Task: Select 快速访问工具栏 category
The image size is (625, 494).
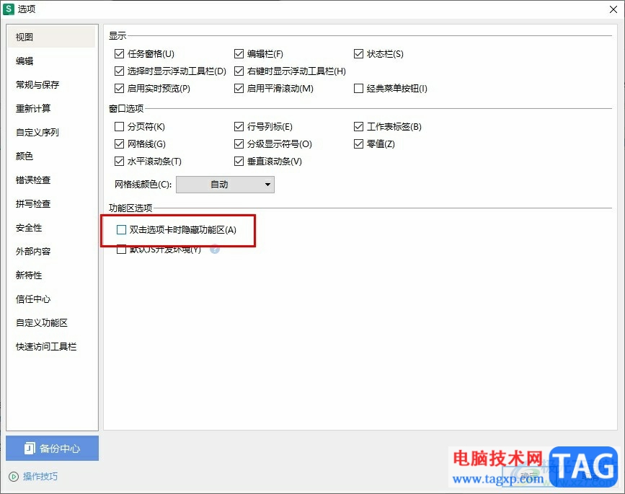Action: click(x=51, y=346)
